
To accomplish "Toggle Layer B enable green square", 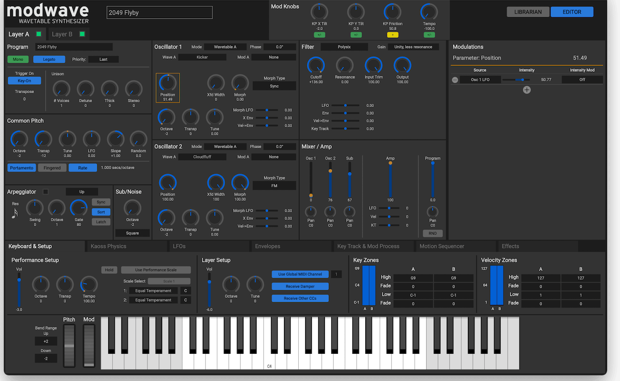I will (x=82, y=34).
